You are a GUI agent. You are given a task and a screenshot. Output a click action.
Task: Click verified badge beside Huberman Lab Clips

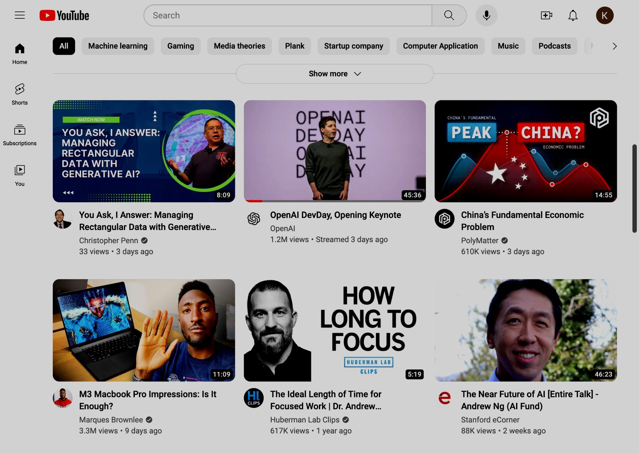pos(345,420)
